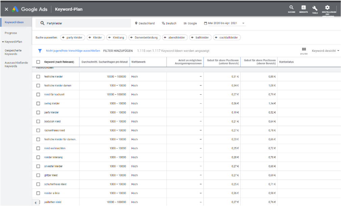This screenshot has height=206, width=341.
Task: Click the 'Mai 2020 bis Apr. 2021' date text
Action: point(222,23)
